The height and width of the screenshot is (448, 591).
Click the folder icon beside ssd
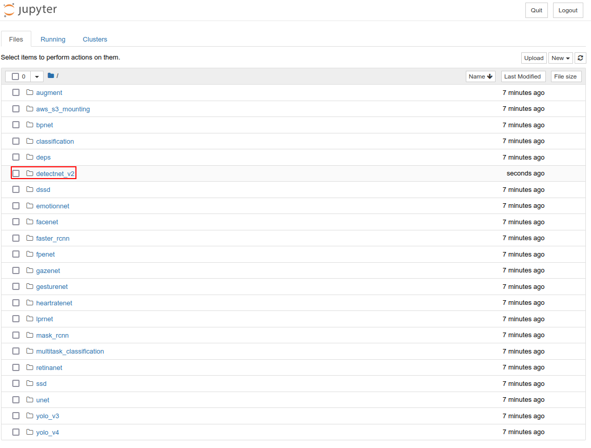click(x=30, y=383)
